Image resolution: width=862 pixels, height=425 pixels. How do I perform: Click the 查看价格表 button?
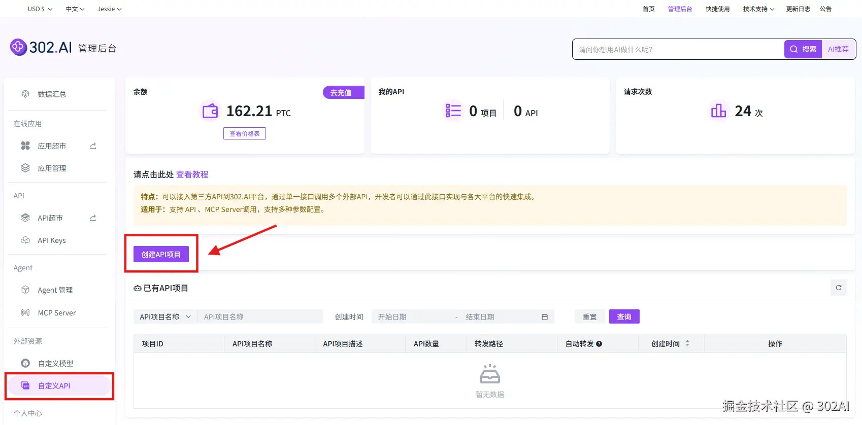point(245,133)
